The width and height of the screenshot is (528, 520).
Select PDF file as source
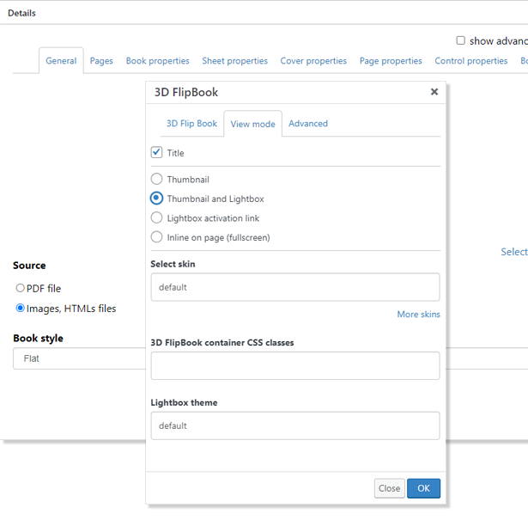[x=21, y=289]
